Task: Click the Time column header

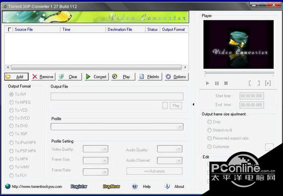Action: pos(83,30)
